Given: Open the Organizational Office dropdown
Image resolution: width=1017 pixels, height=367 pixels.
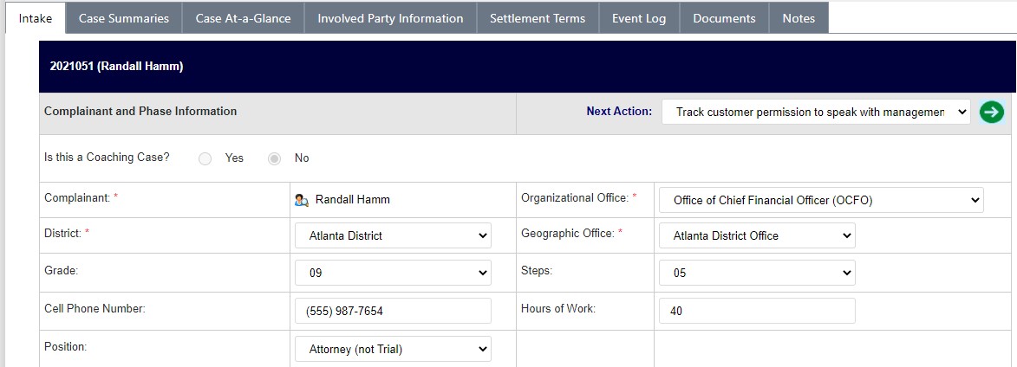Looking at the screenshot, I should (x=821, y=200).
